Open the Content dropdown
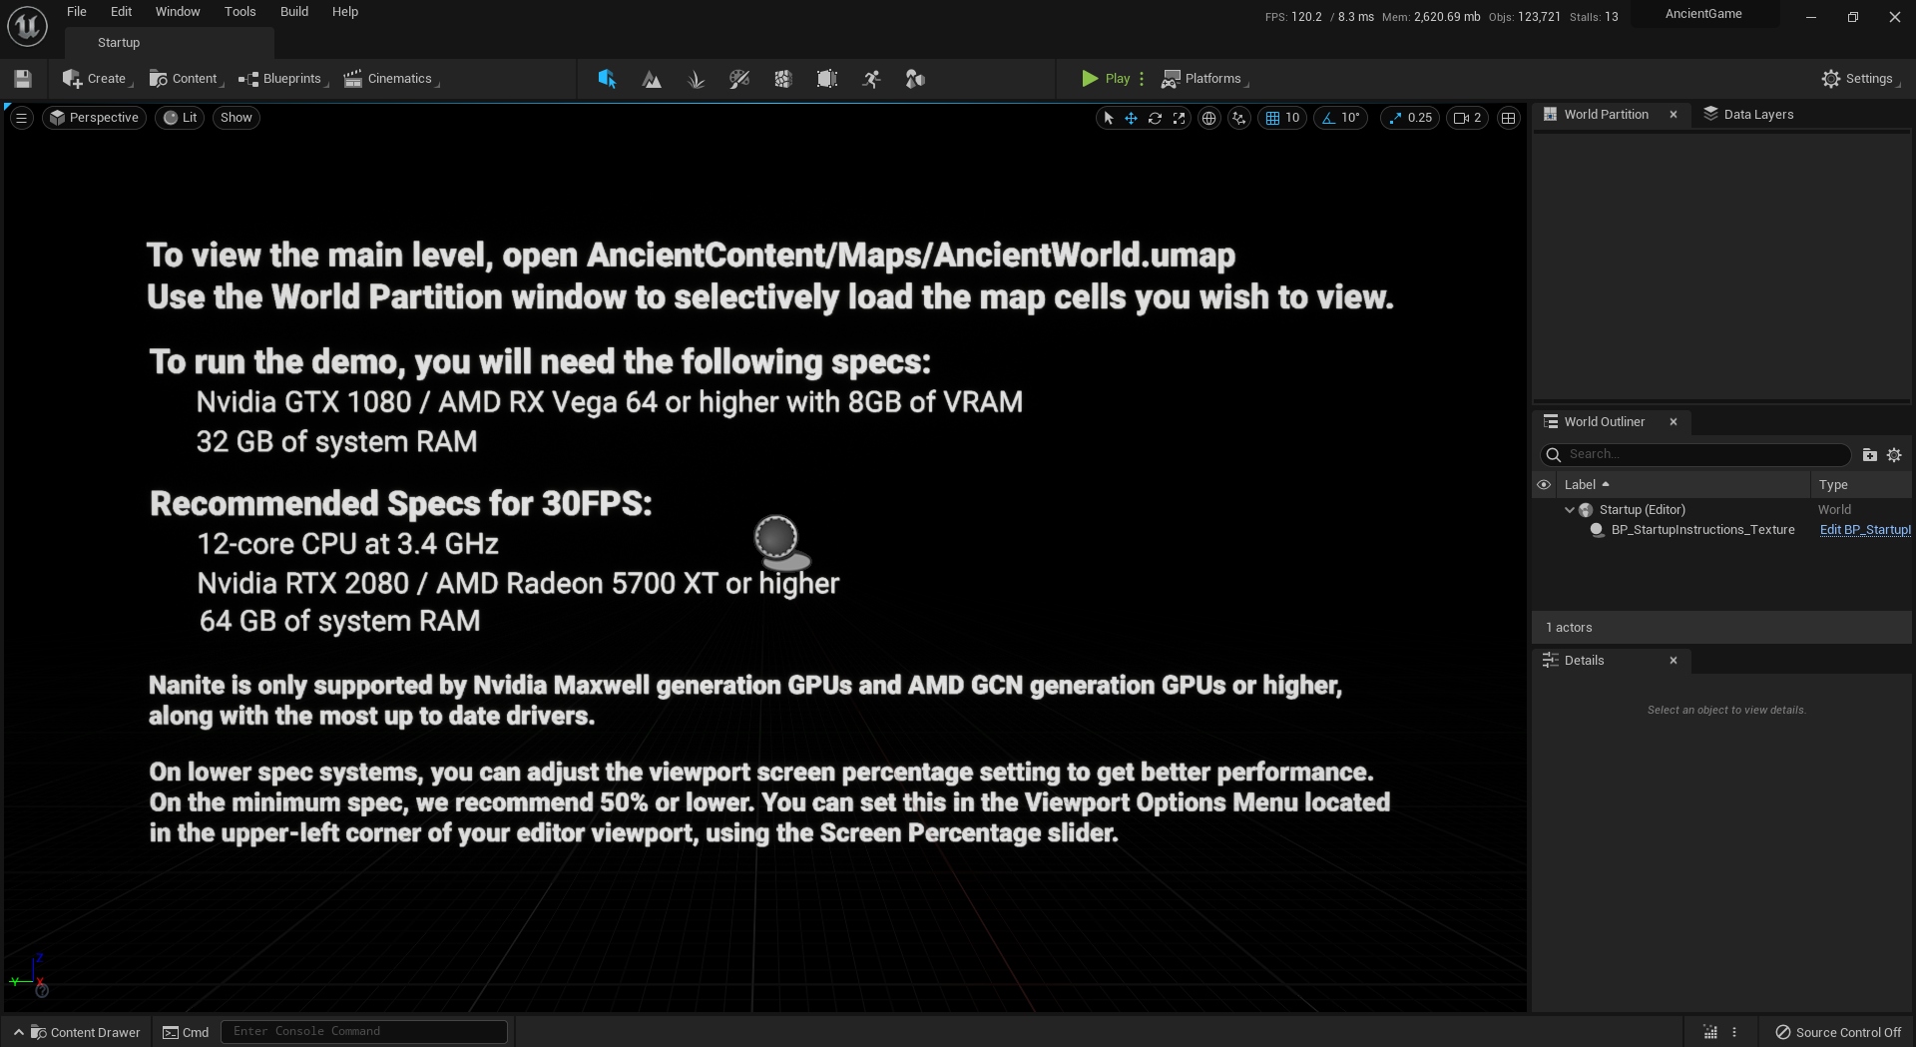Image resolution: width=1916 pixels, height=1047 pixels. pos(185,79)
